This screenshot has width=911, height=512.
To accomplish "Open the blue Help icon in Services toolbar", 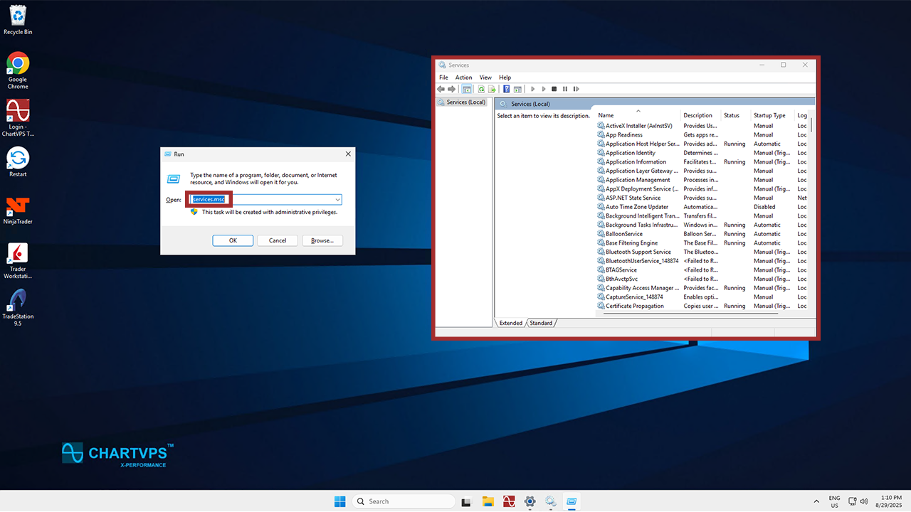I will click(x=506, y=89).
